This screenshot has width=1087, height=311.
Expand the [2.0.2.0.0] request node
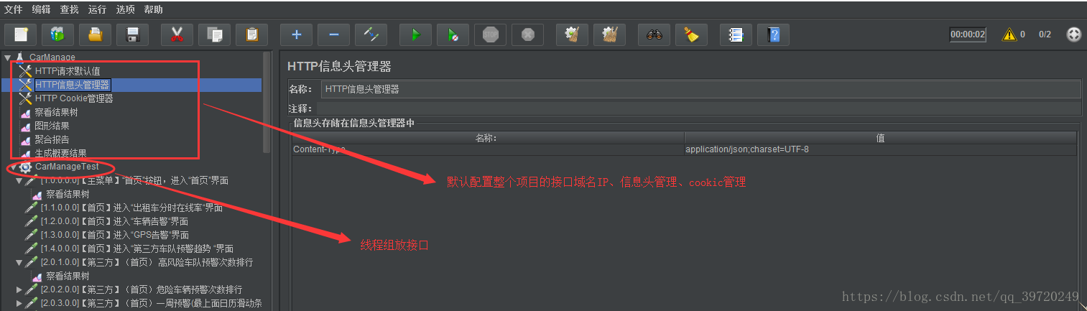19,289
